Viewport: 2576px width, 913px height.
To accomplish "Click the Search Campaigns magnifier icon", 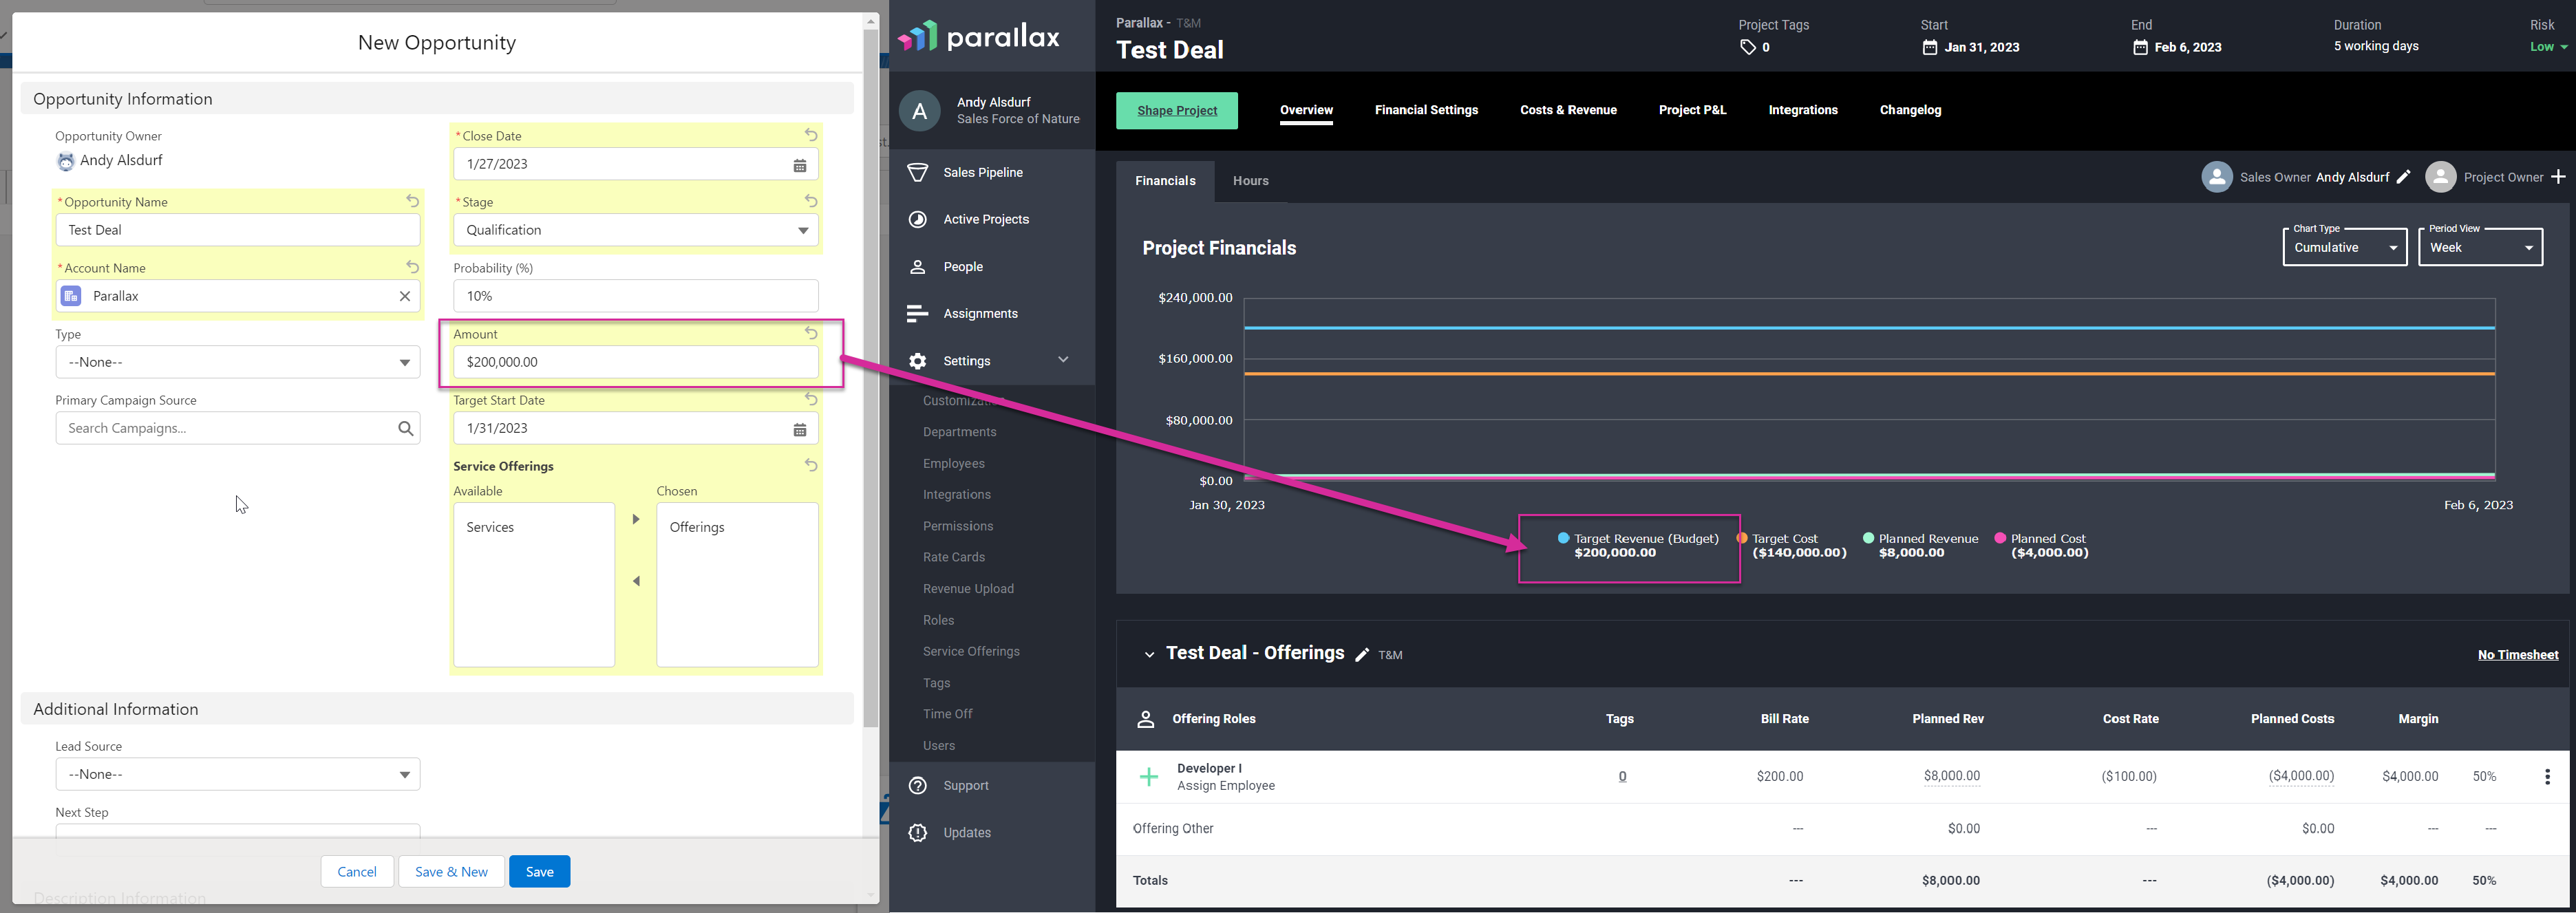I will click(405, 428).
